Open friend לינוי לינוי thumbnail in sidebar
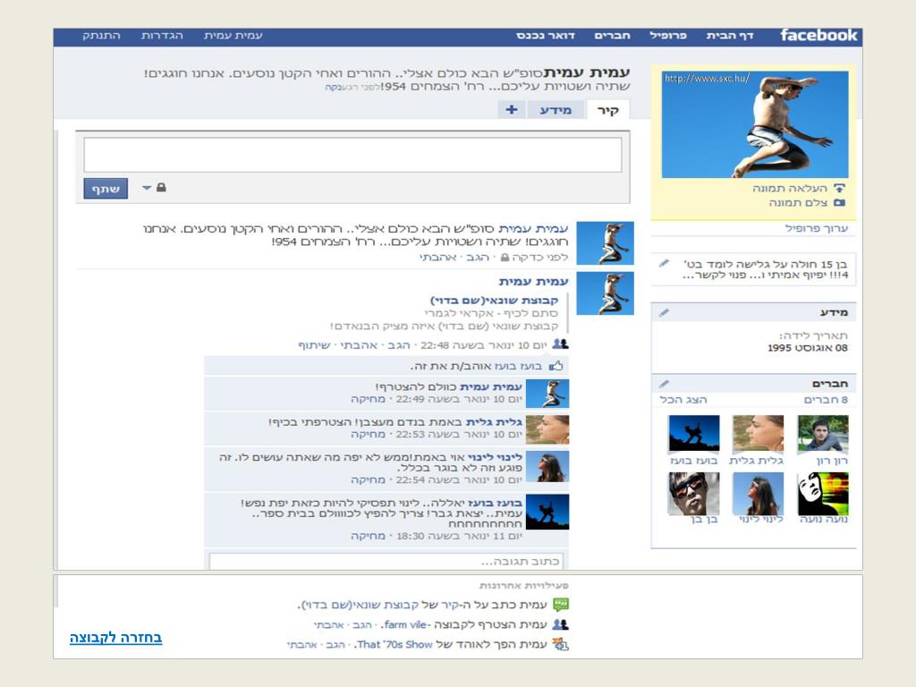 click(758, 494)
